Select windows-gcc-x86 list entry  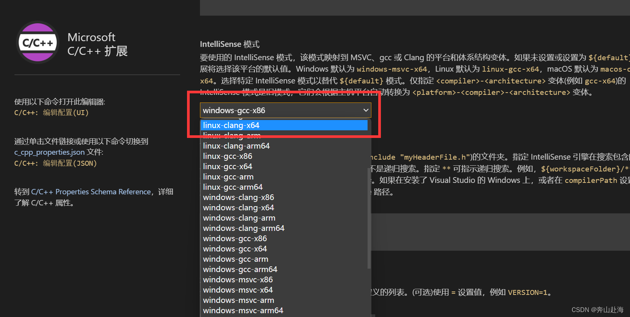pyautogui.click(x=284, y=239)
